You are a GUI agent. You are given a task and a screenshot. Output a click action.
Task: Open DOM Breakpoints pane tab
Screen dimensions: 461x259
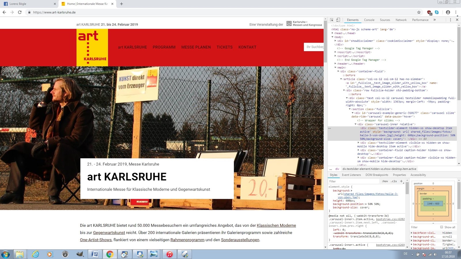pos(377,175)
